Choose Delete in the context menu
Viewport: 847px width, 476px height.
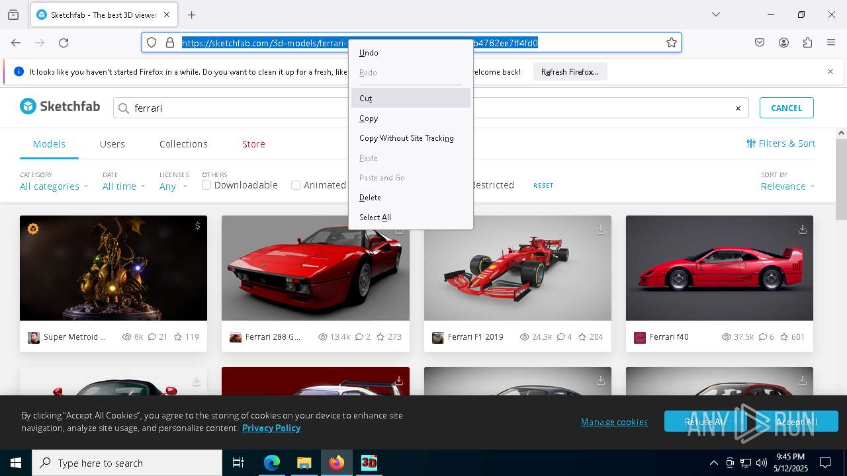[x=411, y=198]
